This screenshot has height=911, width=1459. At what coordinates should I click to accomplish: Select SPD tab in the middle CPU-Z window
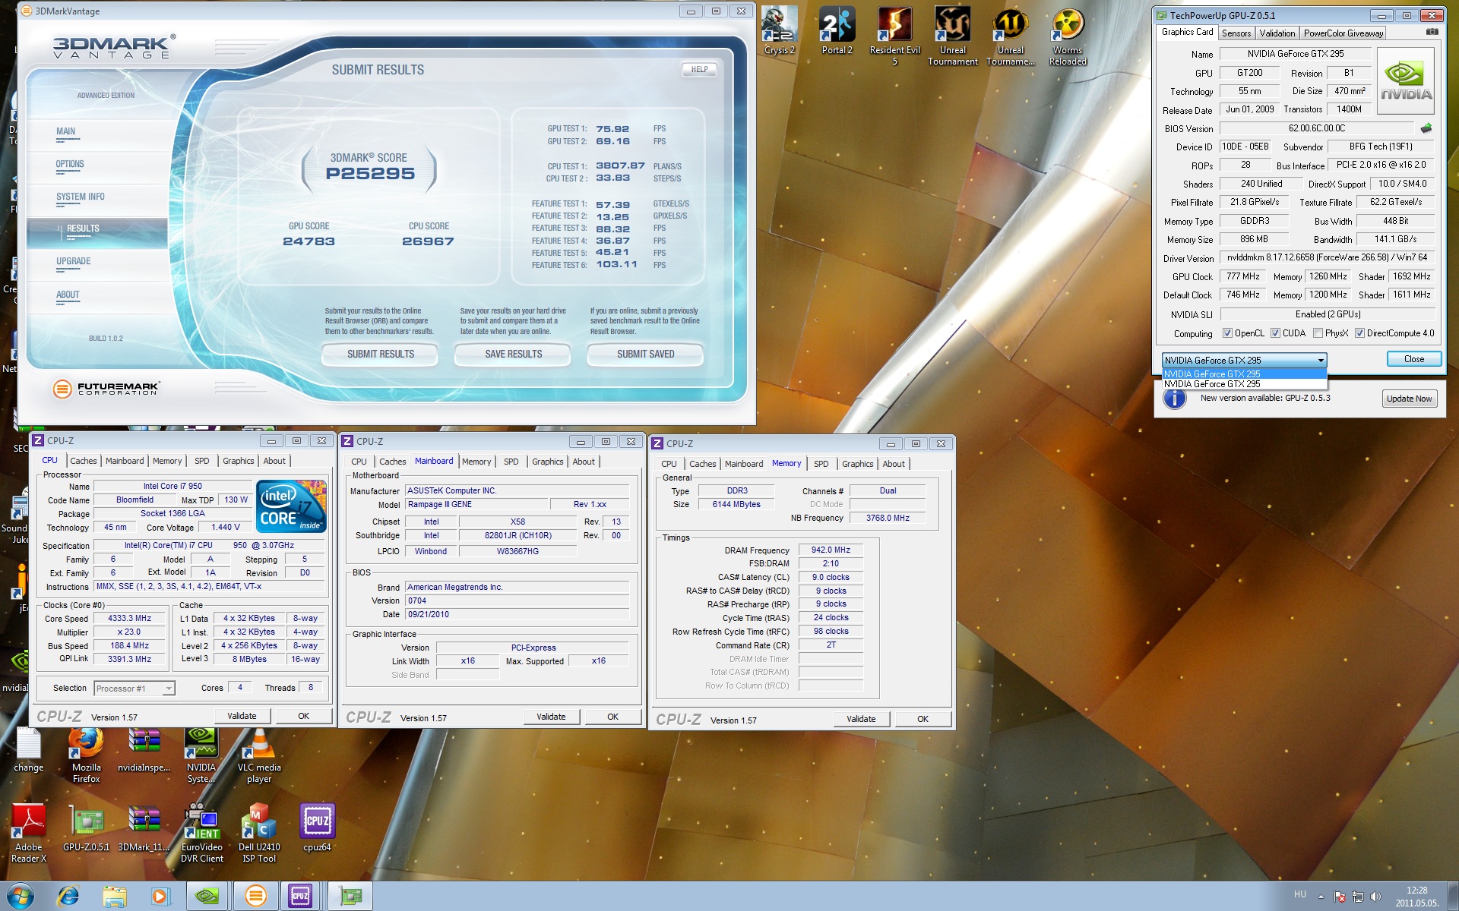coord(511,462)
